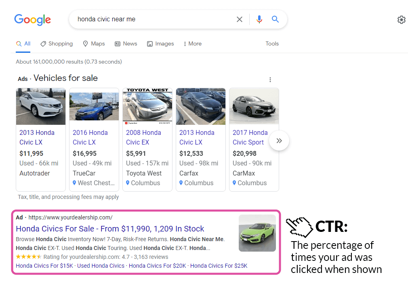
Task: Click 'Used - 49k mi' mileage text
Action: click(92, 163)
